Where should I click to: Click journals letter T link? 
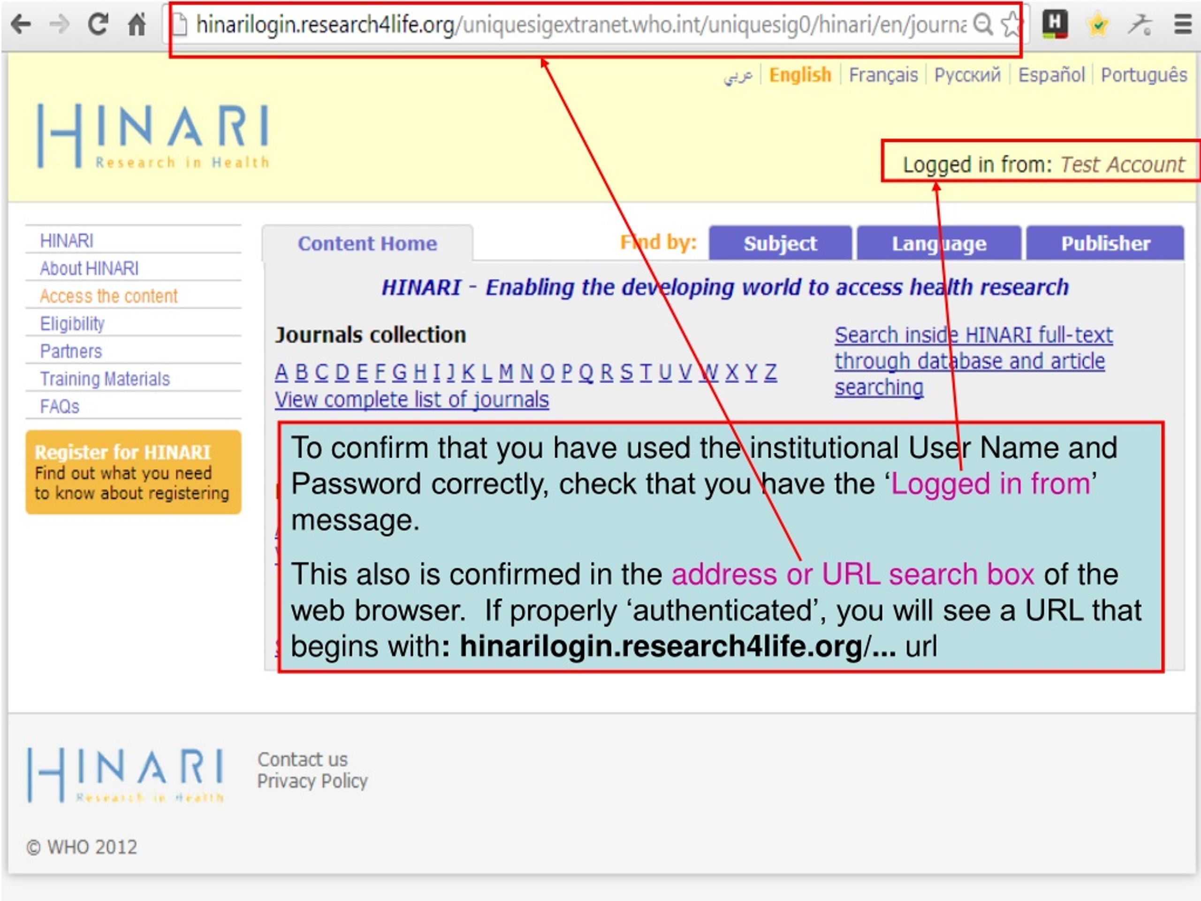point(646,373)
